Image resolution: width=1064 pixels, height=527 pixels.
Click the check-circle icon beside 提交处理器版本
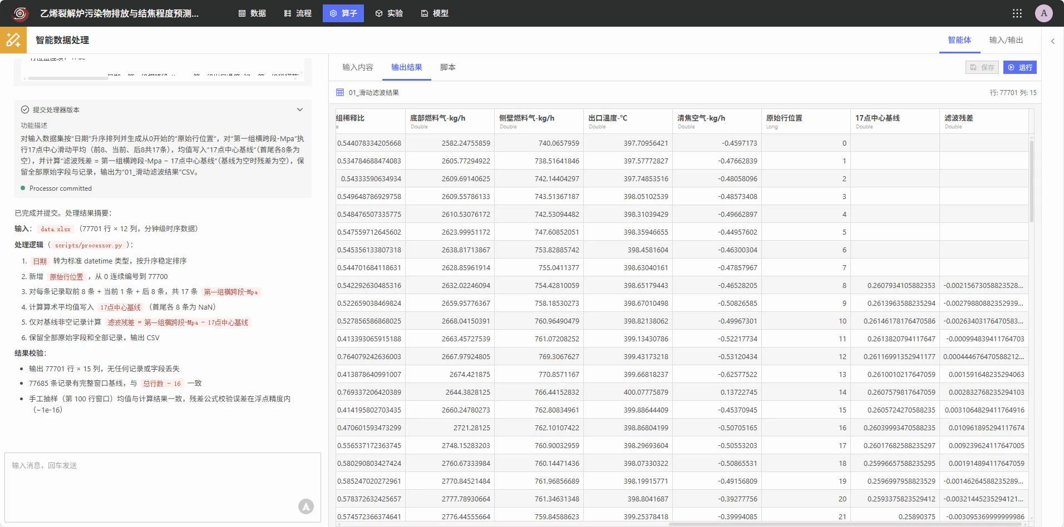click(25, 110)
